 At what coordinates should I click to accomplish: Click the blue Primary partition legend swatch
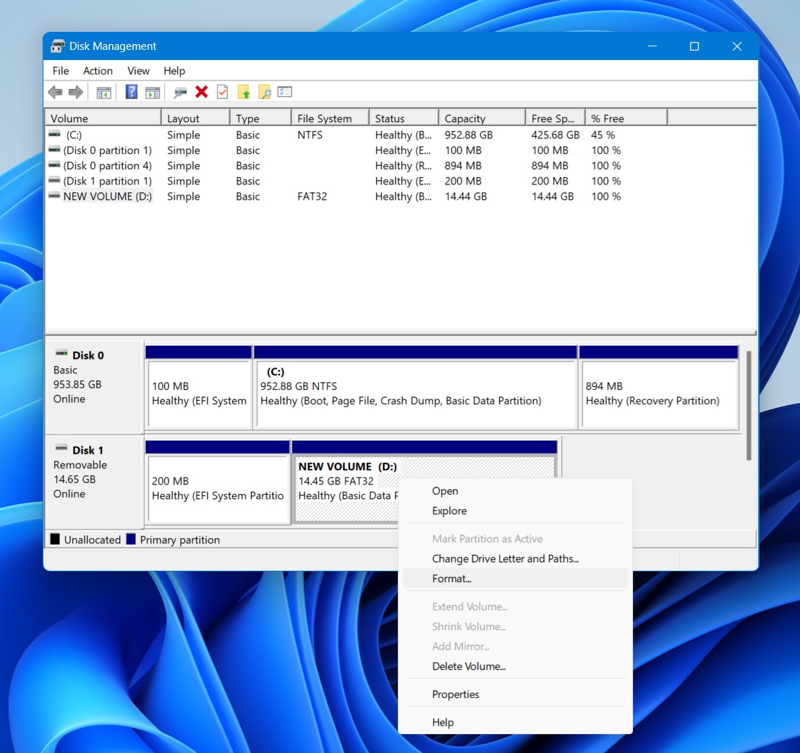coord(131,539)
